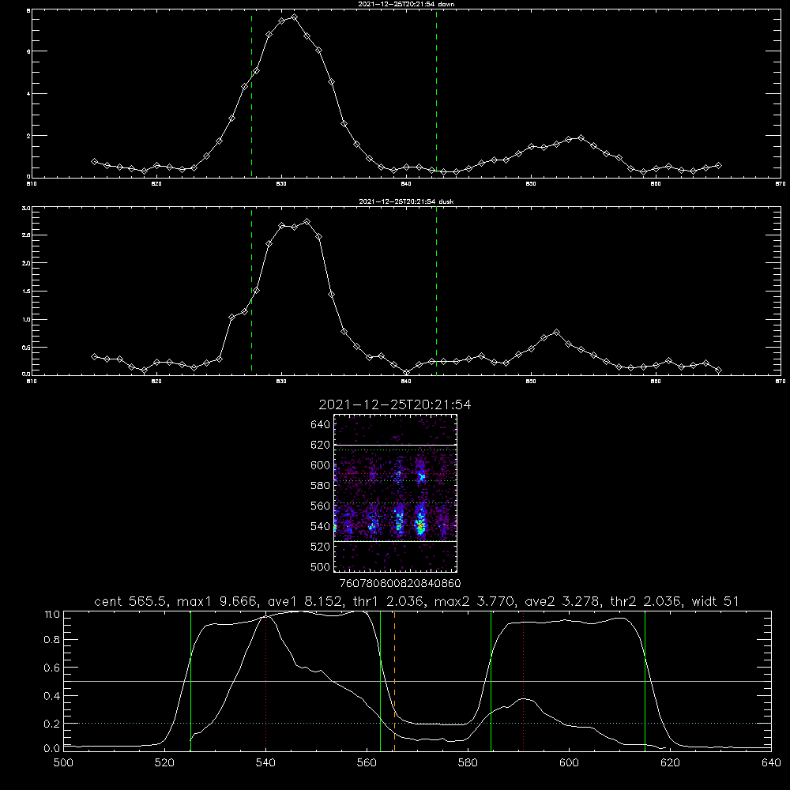Click bottom plot x-axis label '520'
790x790 pixels.
[164, 763]
